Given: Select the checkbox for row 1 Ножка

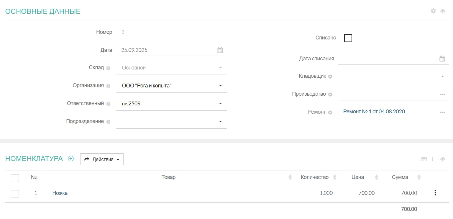Looking at the screenshot, I should pyautogui.click(x=15, y=193).
